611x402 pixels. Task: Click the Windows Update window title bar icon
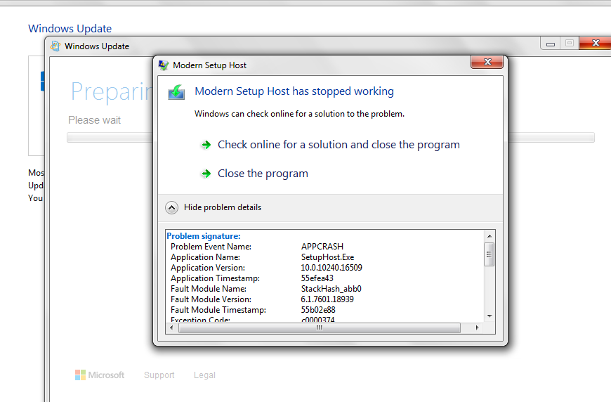pyautogui.click(x=55, y=46)
